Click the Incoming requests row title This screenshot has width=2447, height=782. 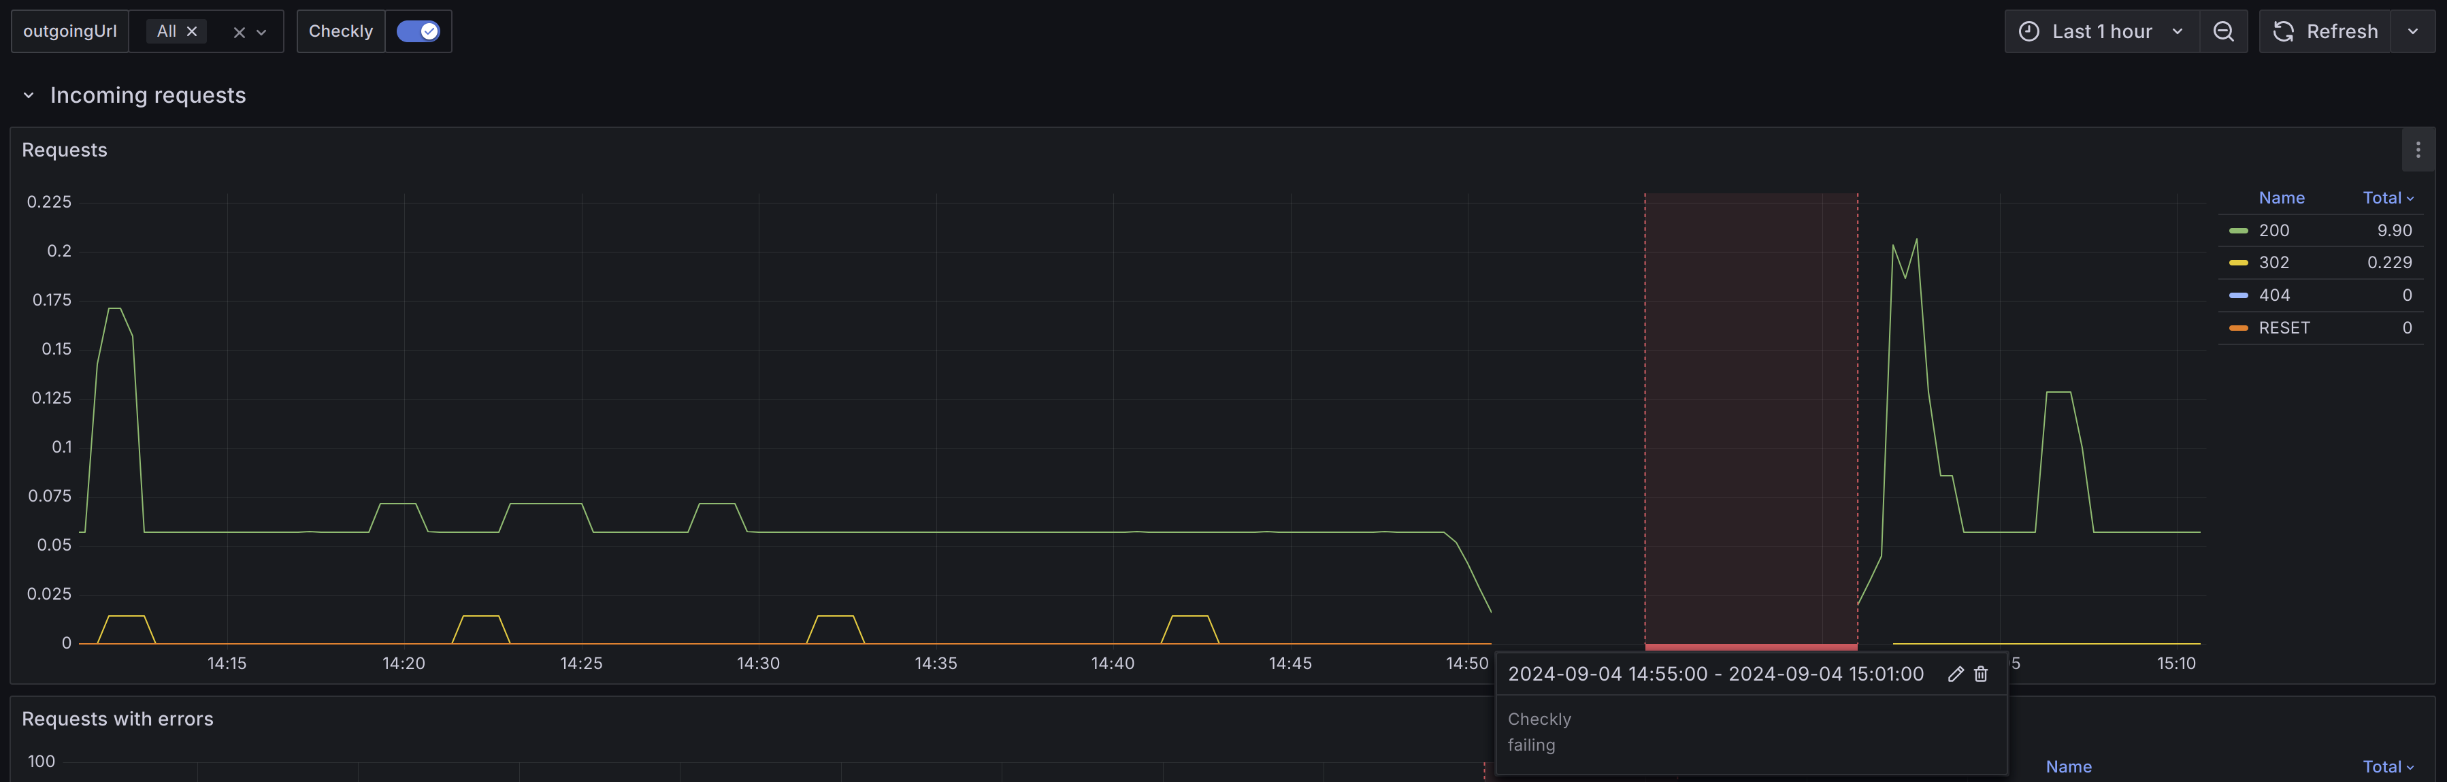[x=148, y=95]
